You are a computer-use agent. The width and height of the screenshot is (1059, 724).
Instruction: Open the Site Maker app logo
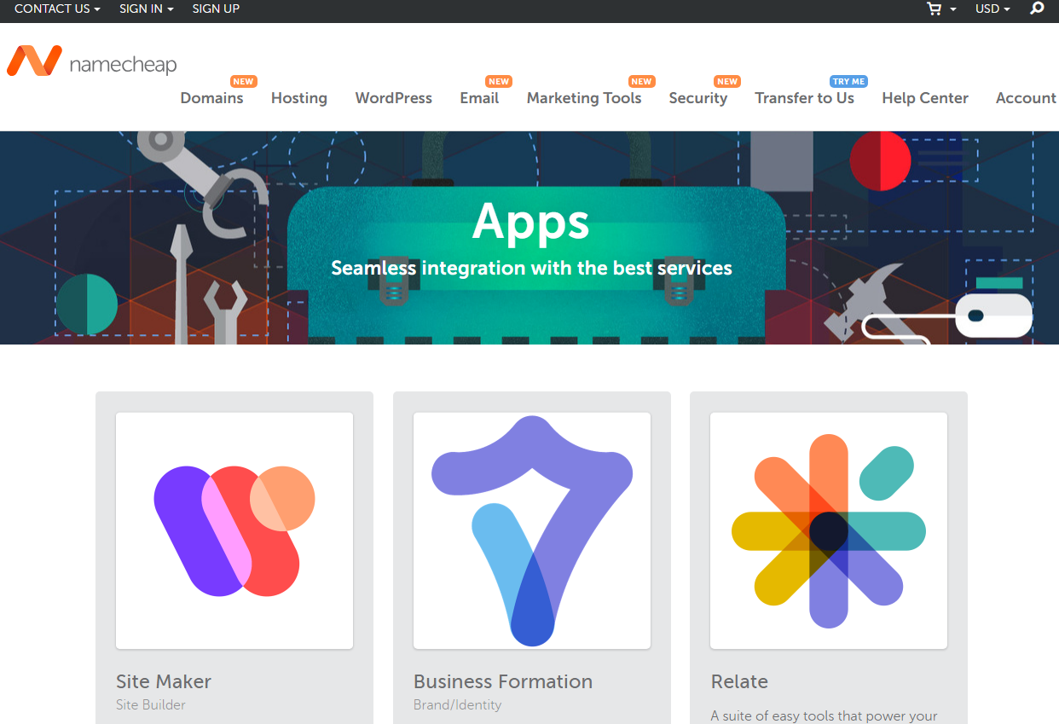234,530
